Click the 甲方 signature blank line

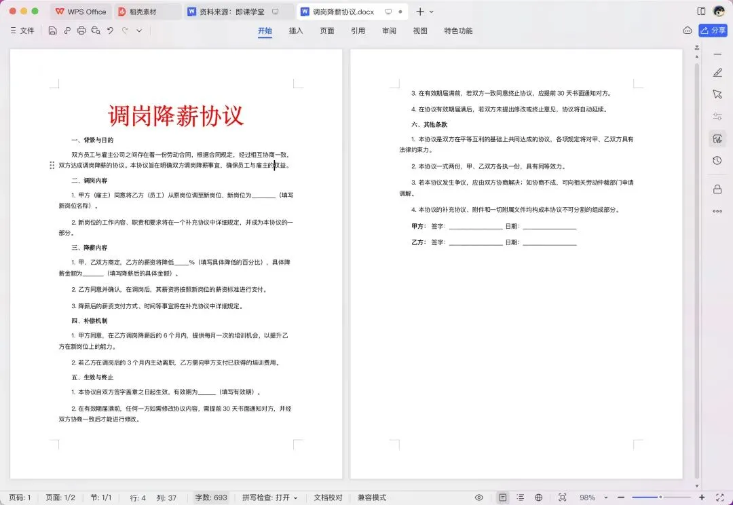pos(476,227)
